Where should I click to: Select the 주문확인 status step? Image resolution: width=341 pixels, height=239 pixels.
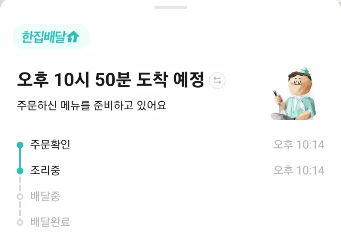(x=50, y=145)
